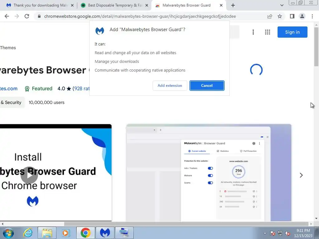The width and height of the screenshot is (319, 239).
Task: Open the web store three-dot options
Action: (x=253, y=32)
